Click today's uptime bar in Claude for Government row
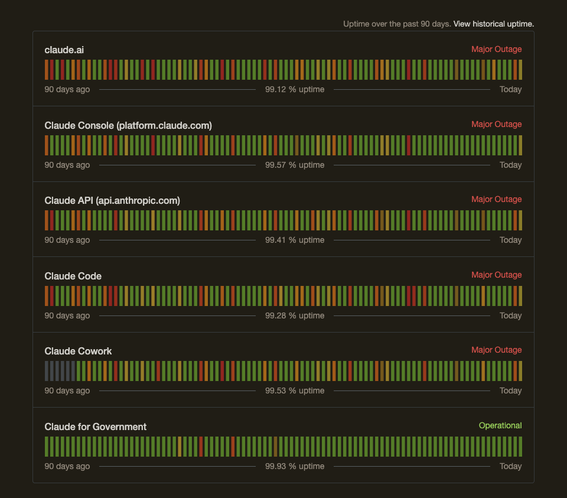This screenshot has width=567, height=498. click(520, 447)
